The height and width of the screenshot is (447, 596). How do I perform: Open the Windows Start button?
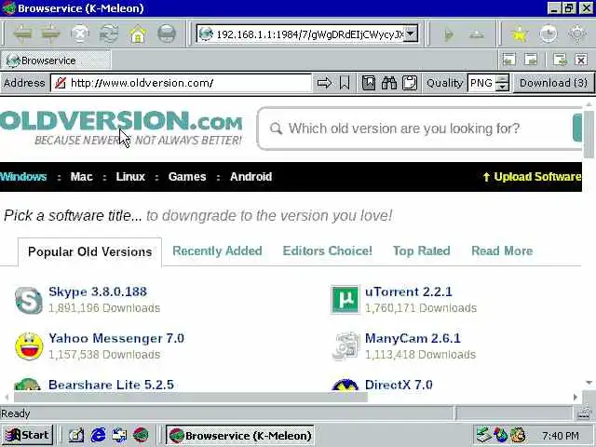pyautogui.click(x=27, y=435)
